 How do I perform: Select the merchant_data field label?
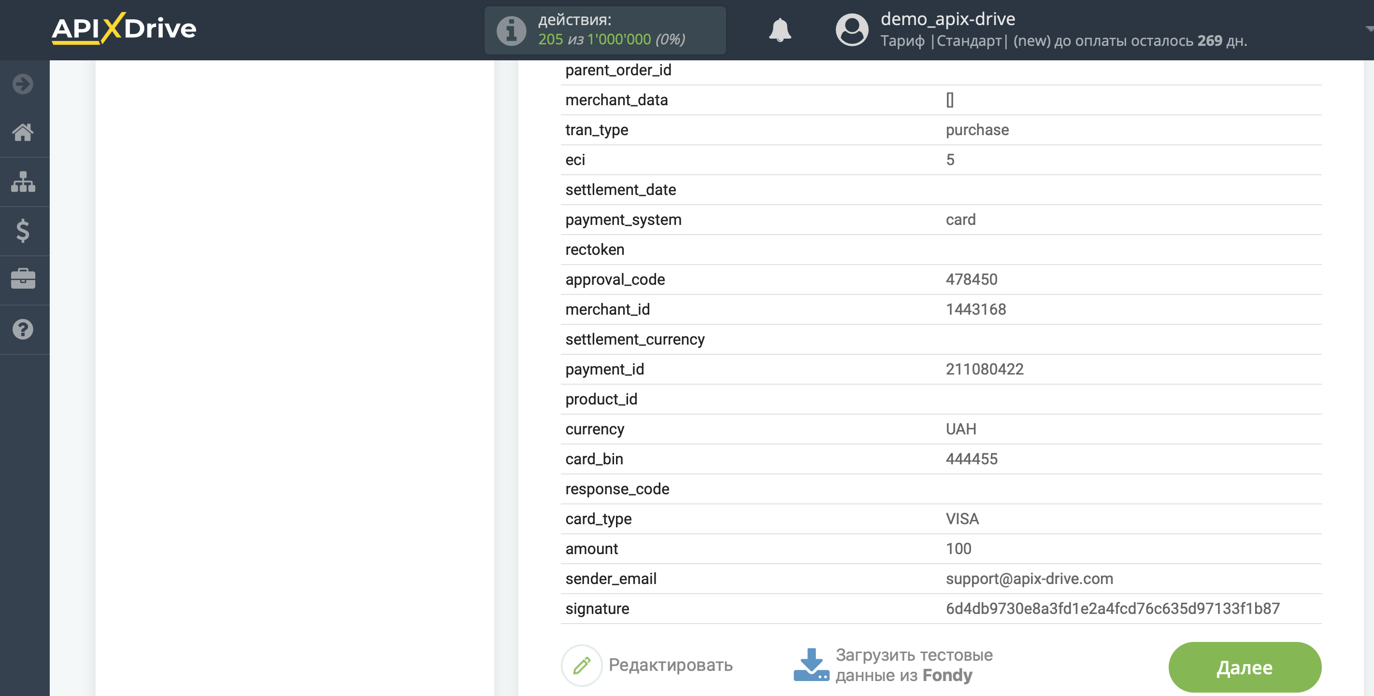[616, 100]
